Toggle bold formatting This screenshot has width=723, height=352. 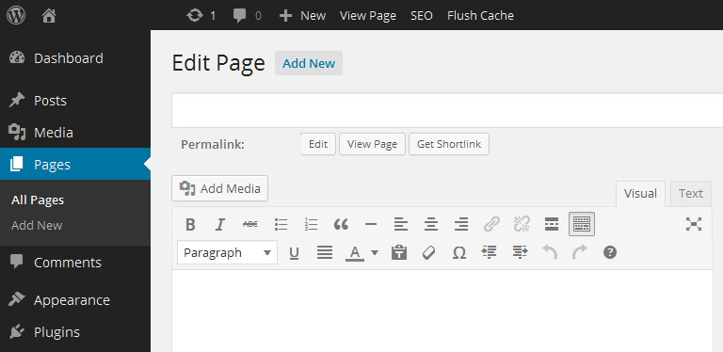pos(190,224)
